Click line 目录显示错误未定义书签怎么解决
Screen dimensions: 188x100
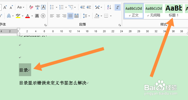pyautogui.click(x=53, y=83)
